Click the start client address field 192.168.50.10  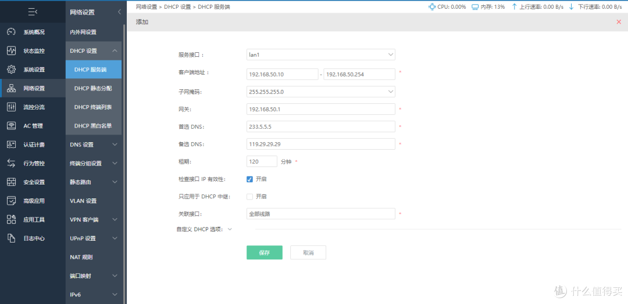(283, 74)
